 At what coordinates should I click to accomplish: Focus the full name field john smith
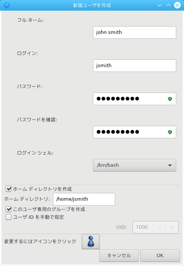click(x=134, y=32)
